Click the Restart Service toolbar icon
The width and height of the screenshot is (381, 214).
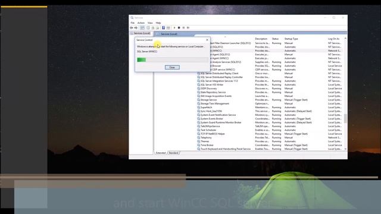click(188, 28)
